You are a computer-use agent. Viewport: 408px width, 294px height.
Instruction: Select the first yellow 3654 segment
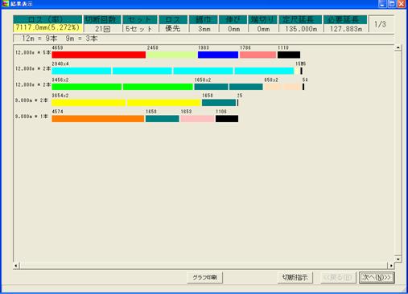coord(89,103)
